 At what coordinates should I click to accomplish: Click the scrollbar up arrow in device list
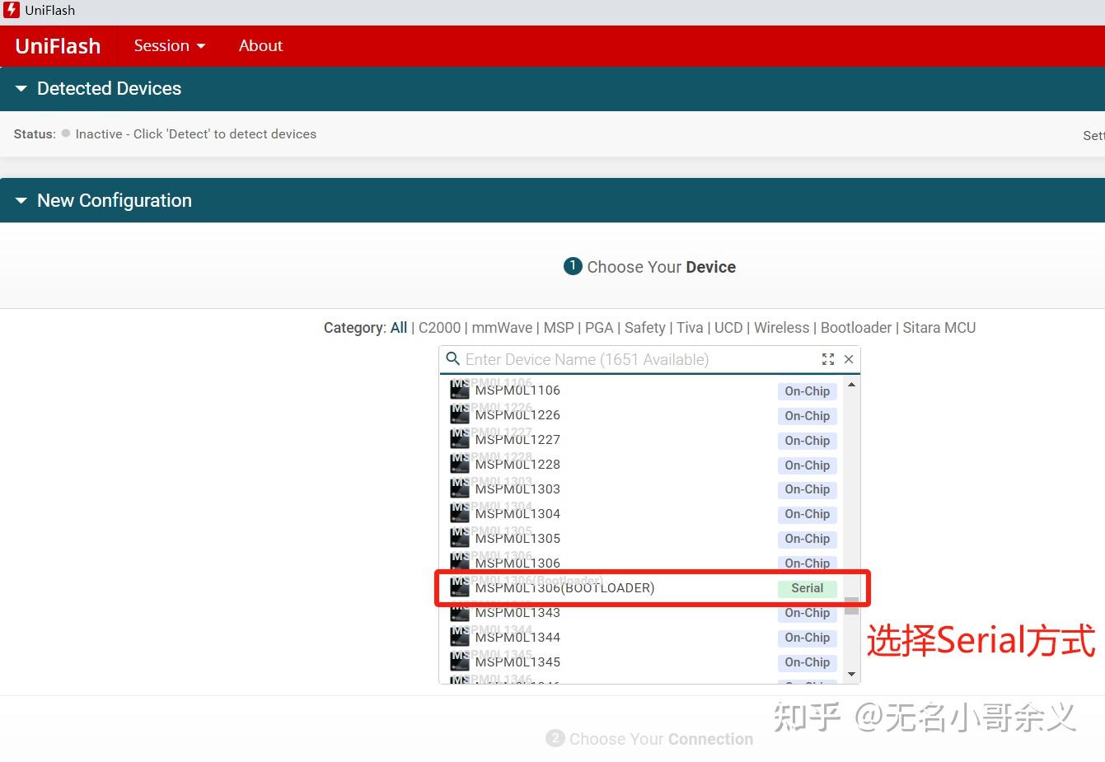851,383
